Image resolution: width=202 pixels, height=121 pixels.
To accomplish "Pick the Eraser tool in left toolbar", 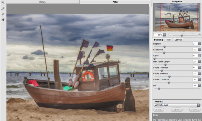I will click(3, 14).
